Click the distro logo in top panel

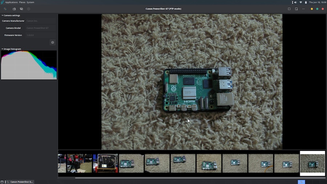click(x=2, y=2)
